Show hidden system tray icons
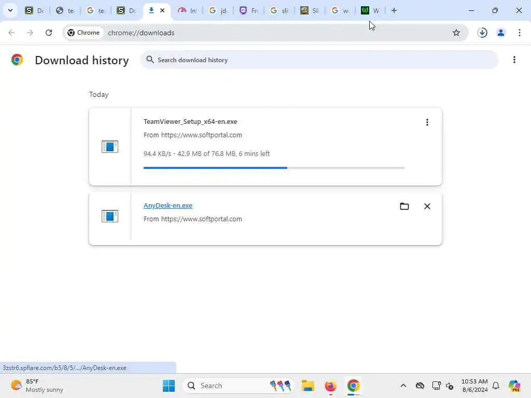This screenshot has height=398, width=531. click(x=403, y=386)
